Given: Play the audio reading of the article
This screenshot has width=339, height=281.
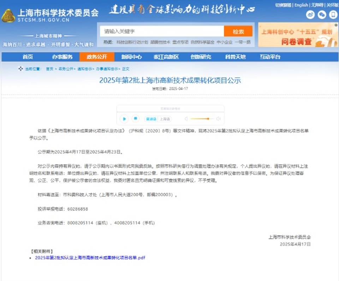Looking at the screenshot, I should click(x=124, y=119).
